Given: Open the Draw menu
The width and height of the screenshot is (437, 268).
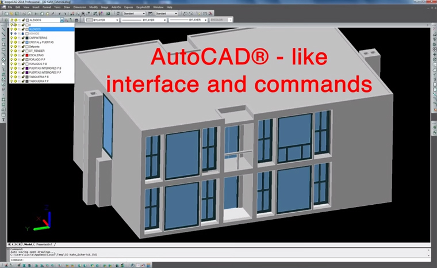Looking at the screenshot, I should pos(67,7).
